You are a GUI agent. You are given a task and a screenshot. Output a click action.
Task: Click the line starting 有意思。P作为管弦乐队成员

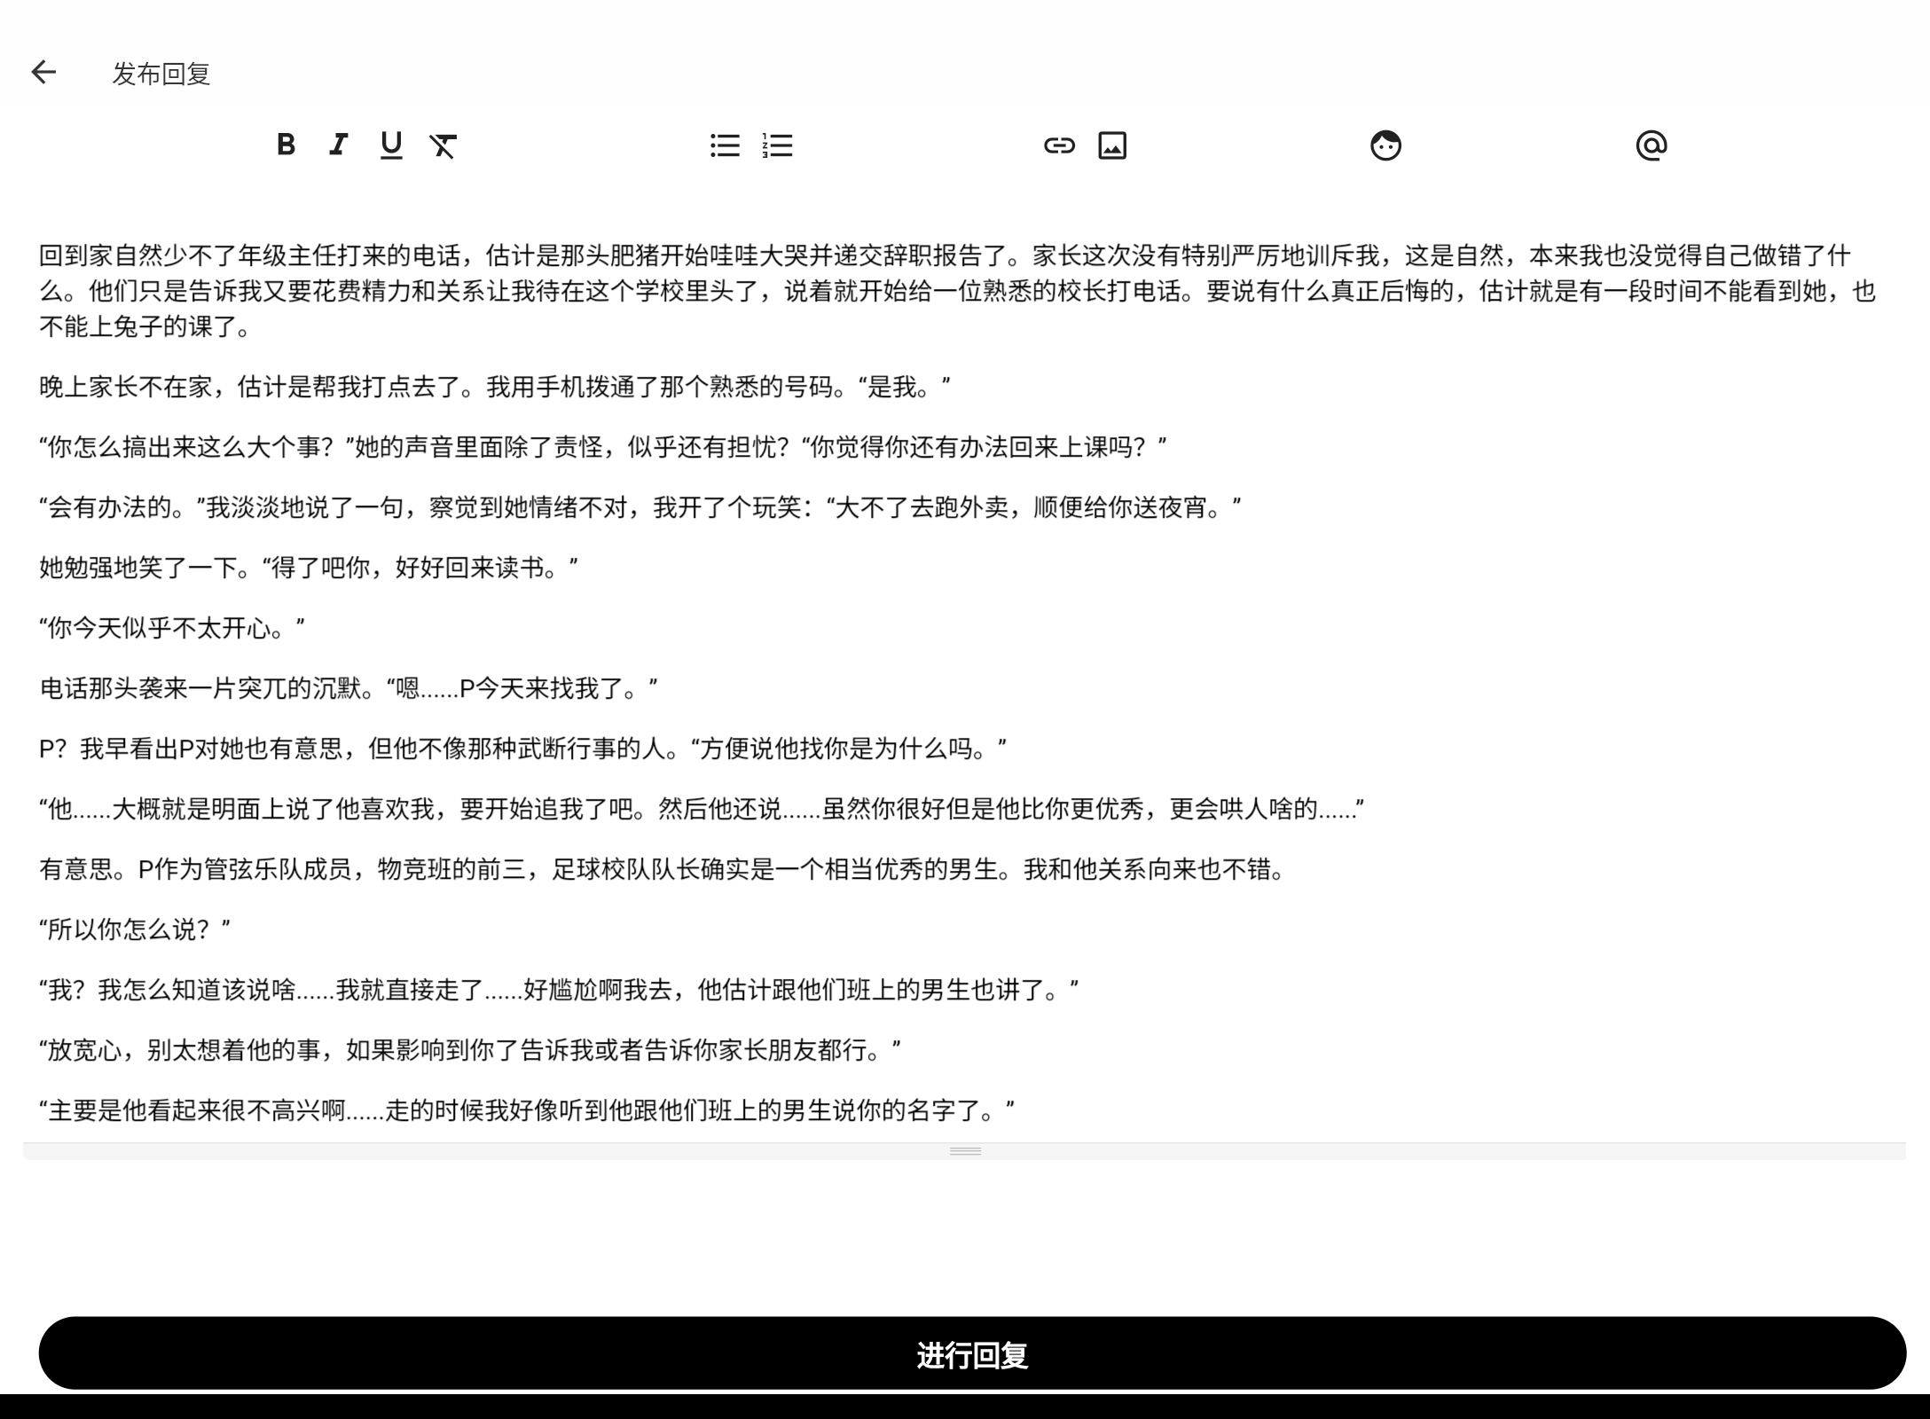pos(663,869)
